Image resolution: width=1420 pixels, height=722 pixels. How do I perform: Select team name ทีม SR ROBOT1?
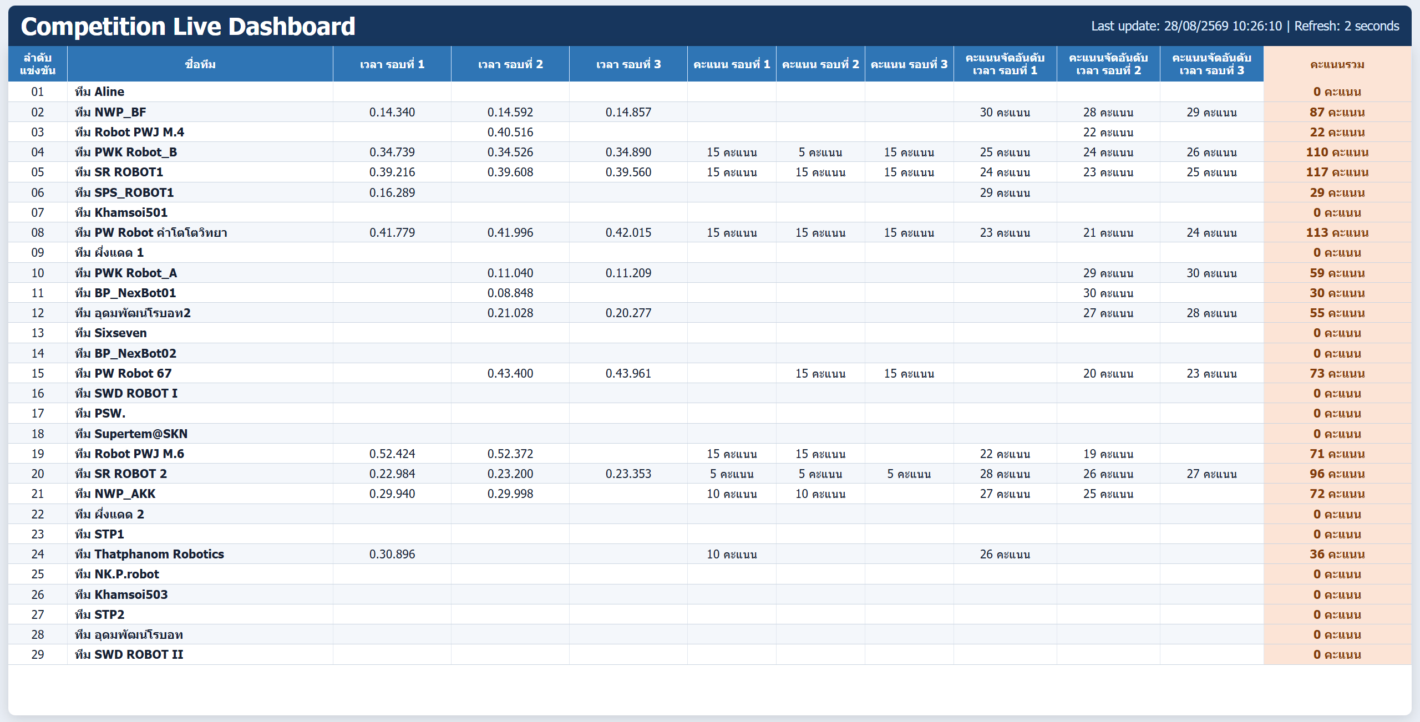(x=119, y=172)
